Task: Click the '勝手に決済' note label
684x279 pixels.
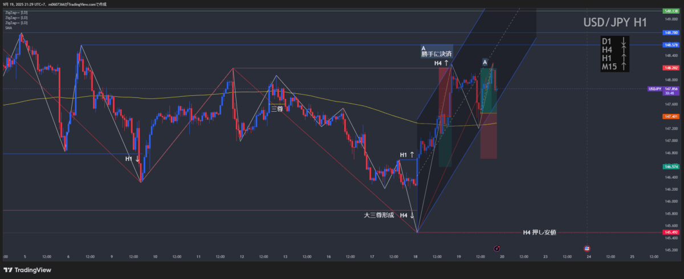Action: click(436, 54)
